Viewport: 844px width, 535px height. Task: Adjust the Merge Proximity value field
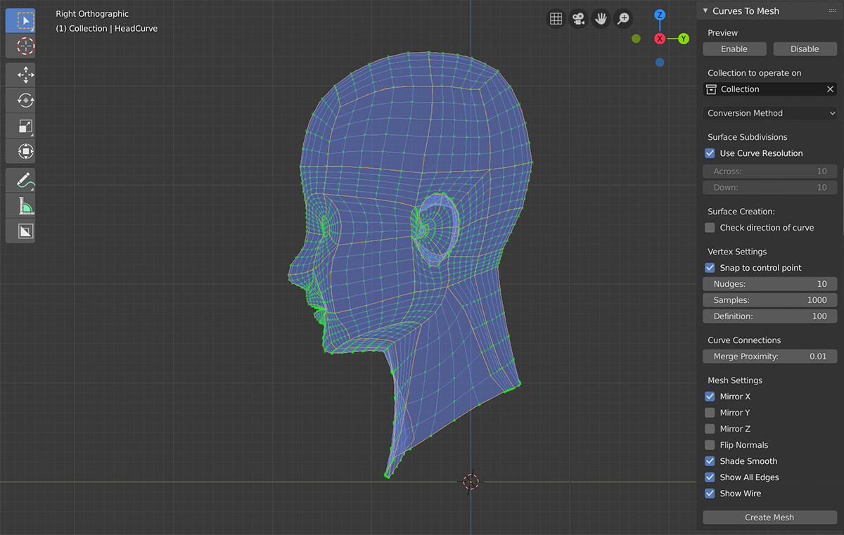(769, 356)
